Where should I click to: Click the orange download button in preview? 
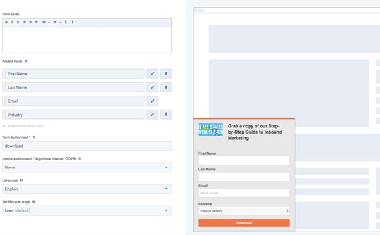[244, 222]
